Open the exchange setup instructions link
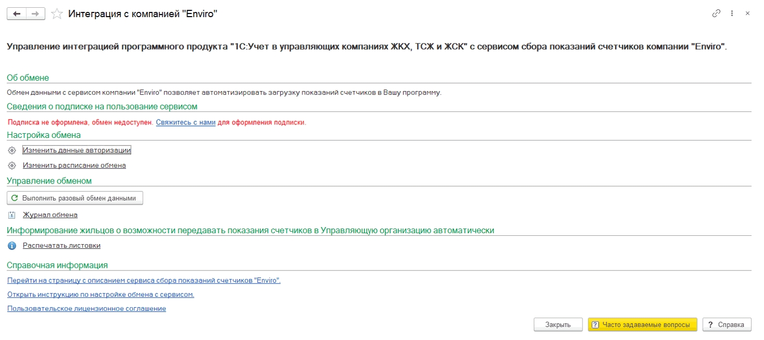The image size is (764, 340). point(101,294)
